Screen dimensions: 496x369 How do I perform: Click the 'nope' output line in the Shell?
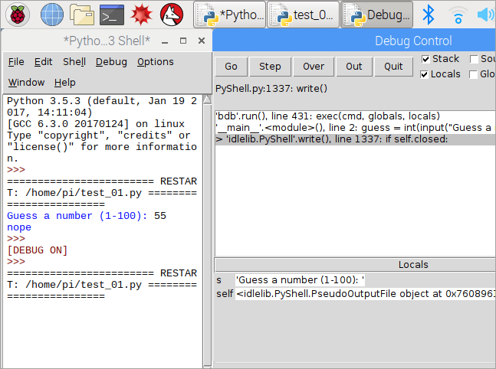tap(19, 227)
